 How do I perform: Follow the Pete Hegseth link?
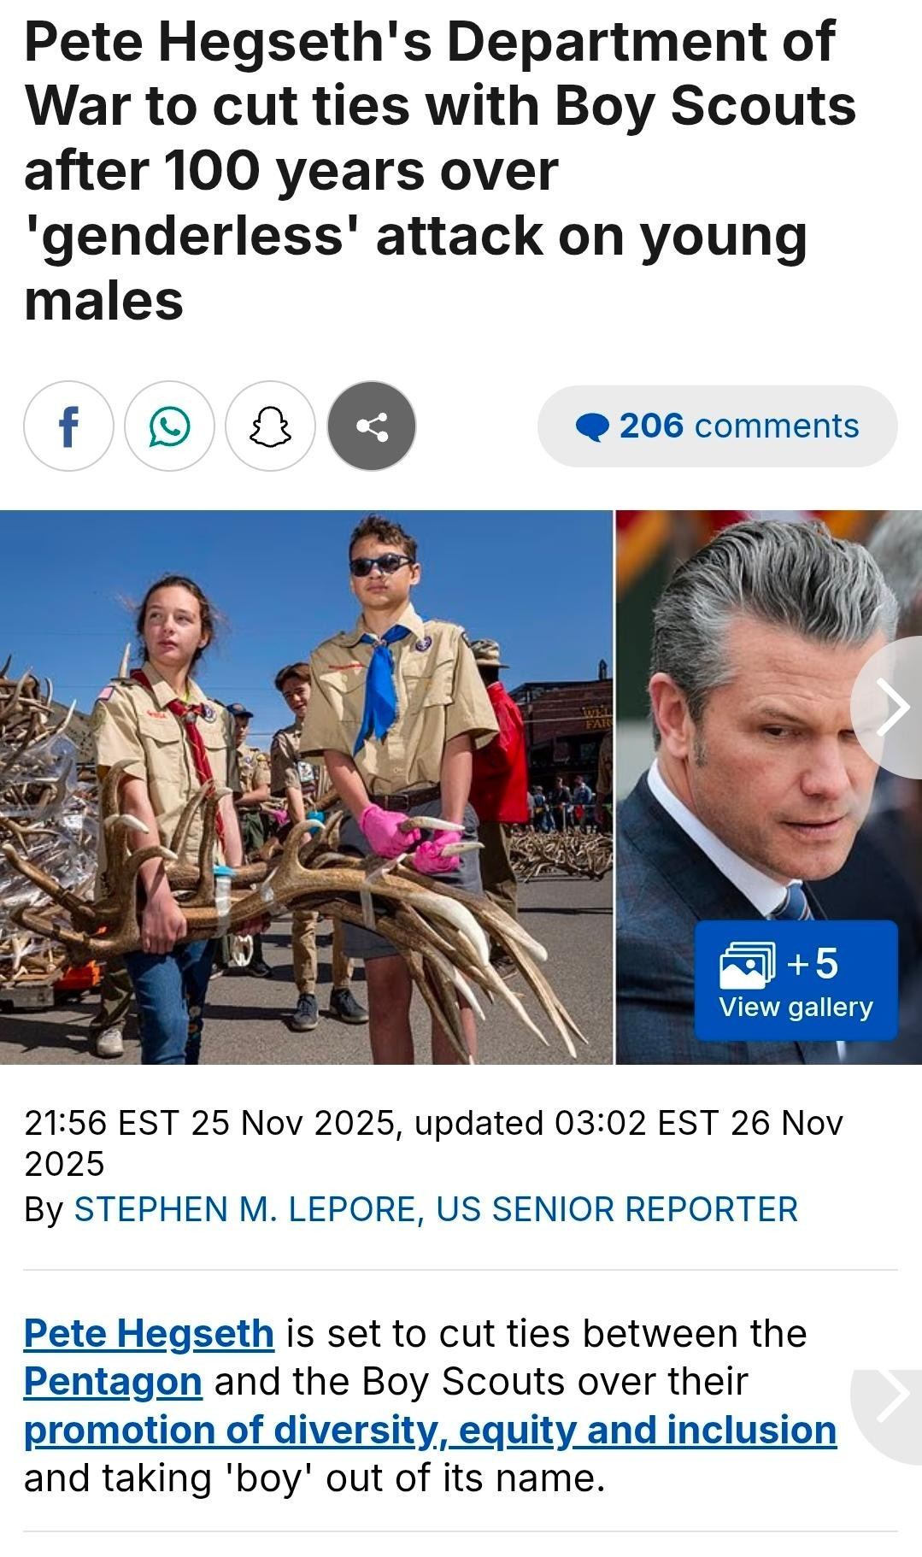coord(149,1333)
